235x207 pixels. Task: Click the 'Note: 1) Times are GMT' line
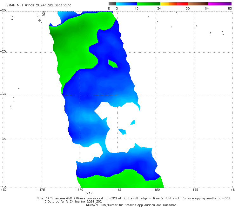click(x=133, y=198)
